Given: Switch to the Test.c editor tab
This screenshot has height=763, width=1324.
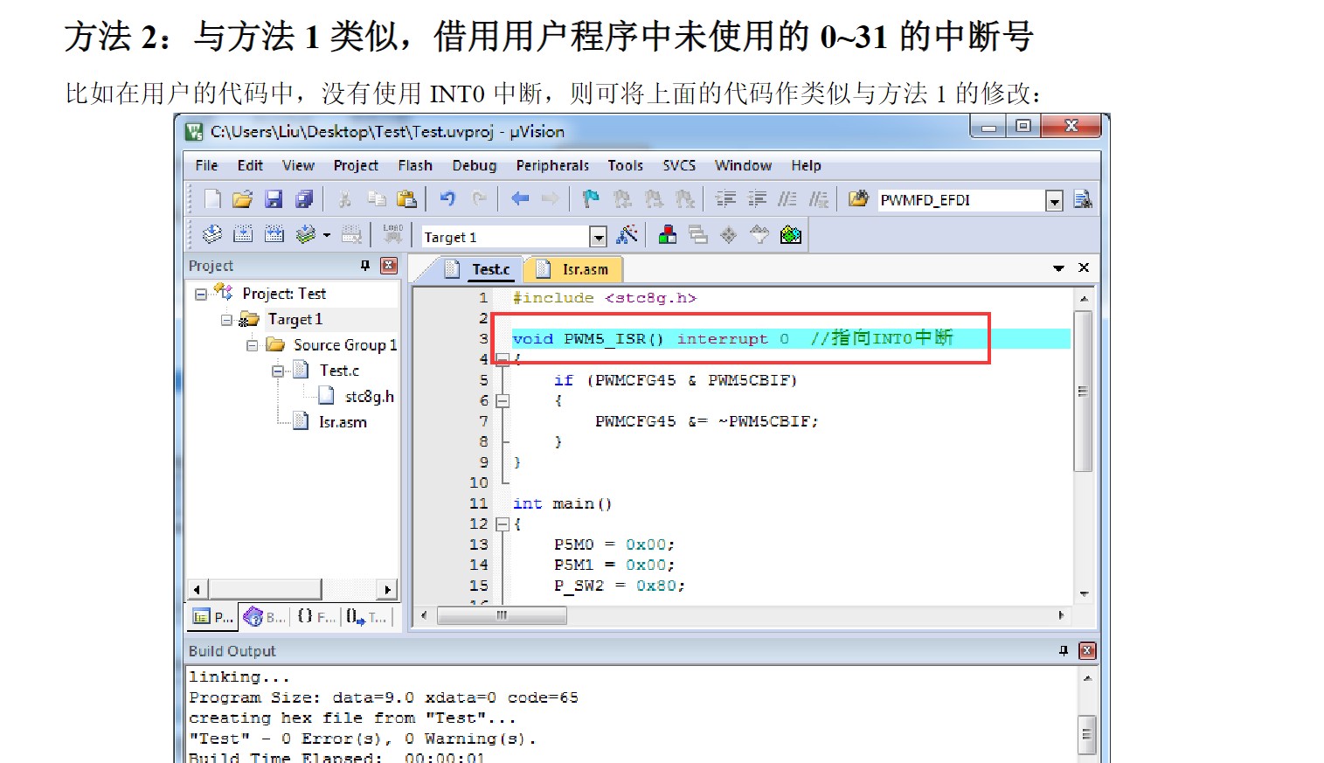Looking at the screenshot, I should tap(477, 269).
